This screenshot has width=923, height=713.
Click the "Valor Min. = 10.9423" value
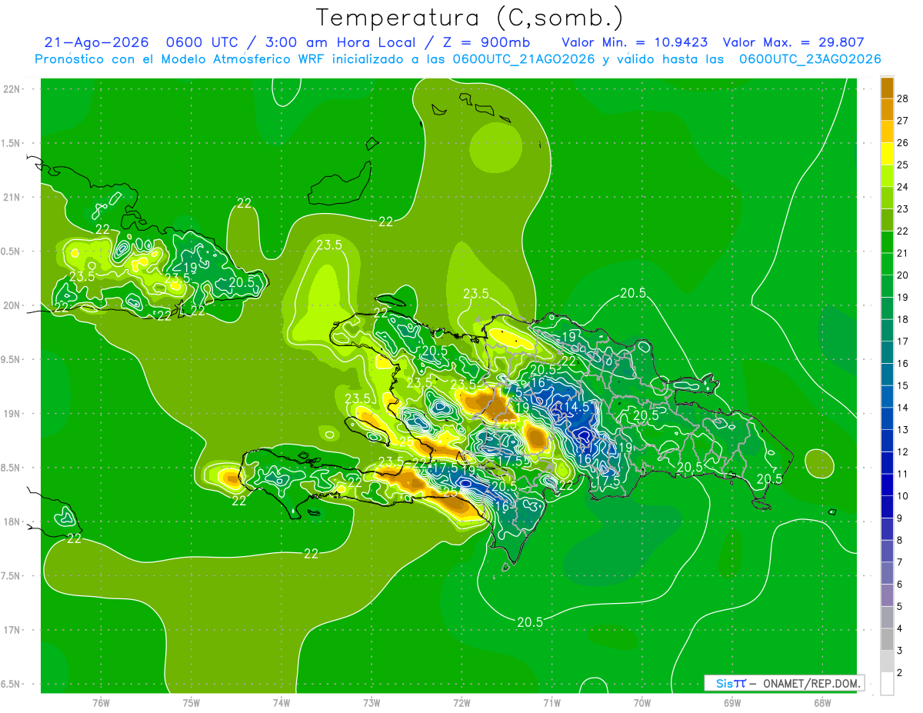click(x=635, y=43)
